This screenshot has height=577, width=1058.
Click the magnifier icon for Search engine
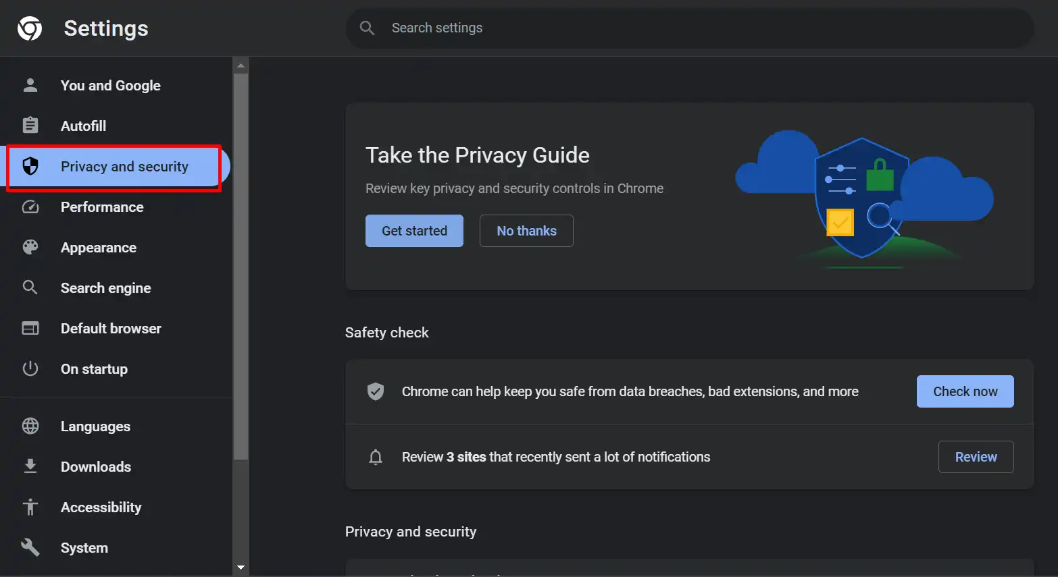pos(30,287)
